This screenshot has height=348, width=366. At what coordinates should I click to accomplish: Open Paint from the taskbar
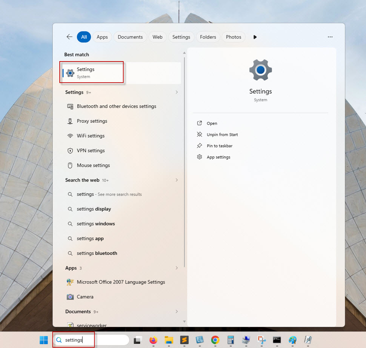pos(292,340)
